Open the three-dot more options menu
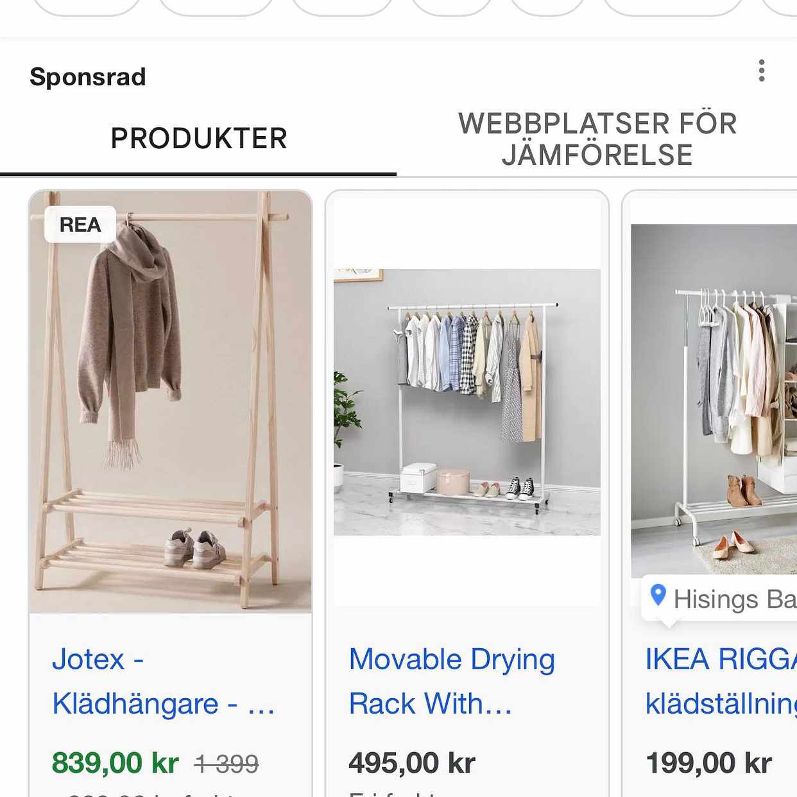Image resolution: width=797 pixels, height=797 pixels. [762, 71]
